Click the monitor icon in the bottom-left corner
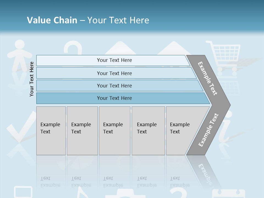The width and height of the screenshot is (264, 198). point(23,192)
